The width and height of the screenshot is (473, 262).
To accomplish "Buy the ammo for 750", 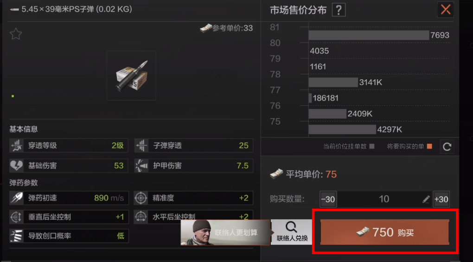I will coord(384,232).
